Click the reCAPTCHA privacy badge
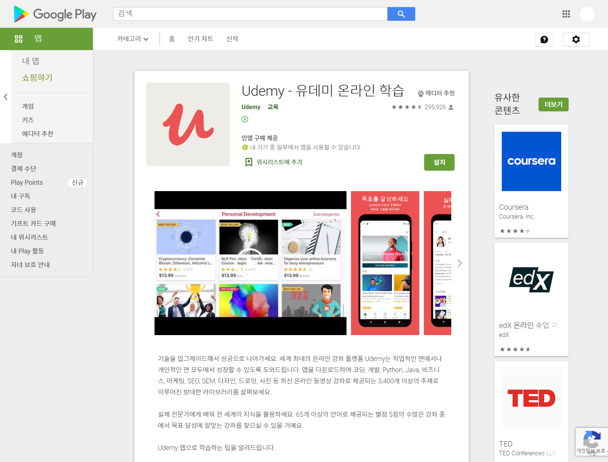 592,441
